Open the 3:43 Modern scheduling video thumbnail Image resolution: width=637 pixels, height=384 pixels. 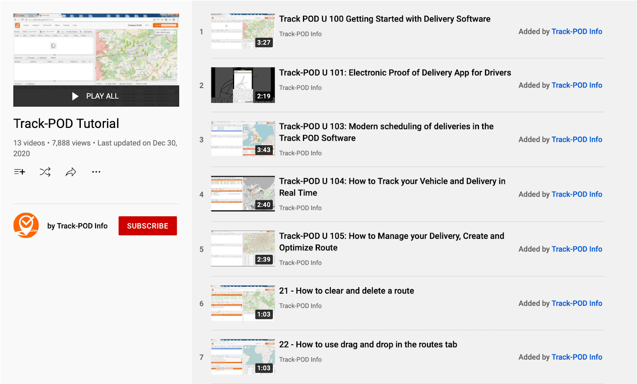click(x=243, y=139)
